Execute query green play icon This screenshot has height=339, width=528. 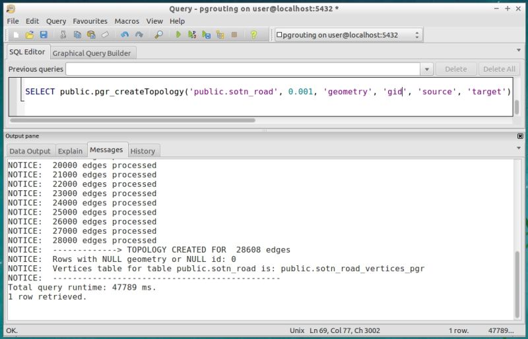click(178, 35)
